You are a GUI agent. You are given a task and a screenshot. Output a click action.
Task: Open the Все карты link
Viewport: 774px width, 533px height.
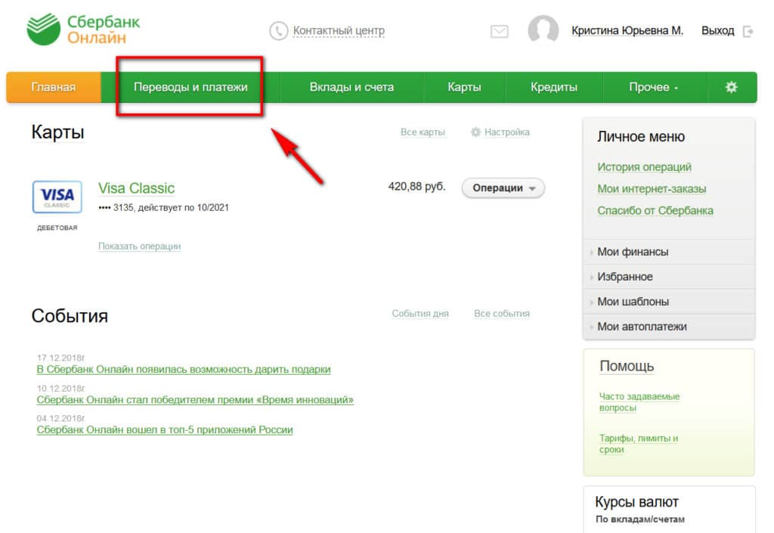tap(423, 132)
